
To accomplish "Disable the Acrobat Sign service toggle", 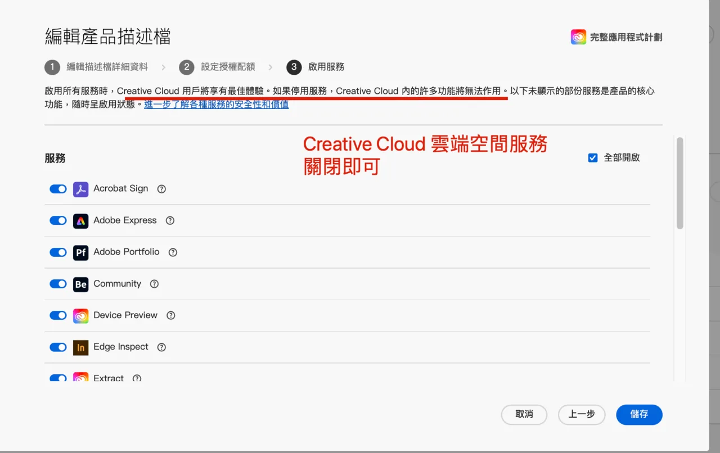I will point(58,189).
